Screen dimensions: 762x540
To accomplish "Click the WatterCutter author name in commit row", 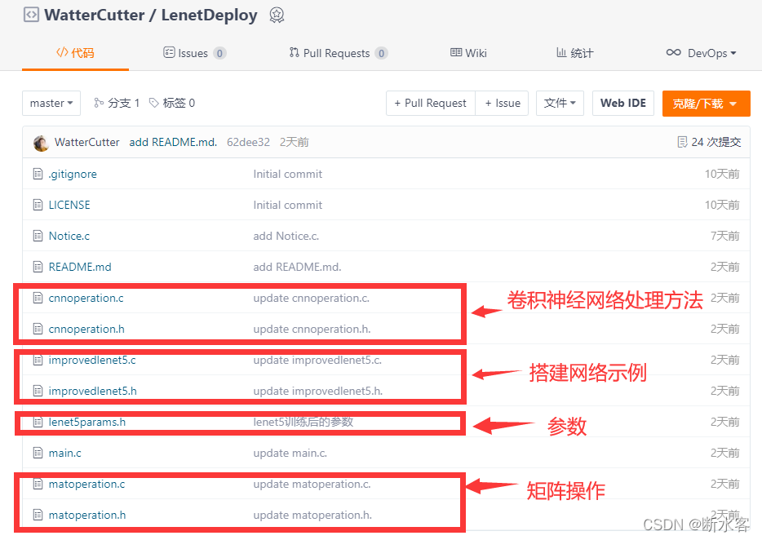I will pos(87,142).
